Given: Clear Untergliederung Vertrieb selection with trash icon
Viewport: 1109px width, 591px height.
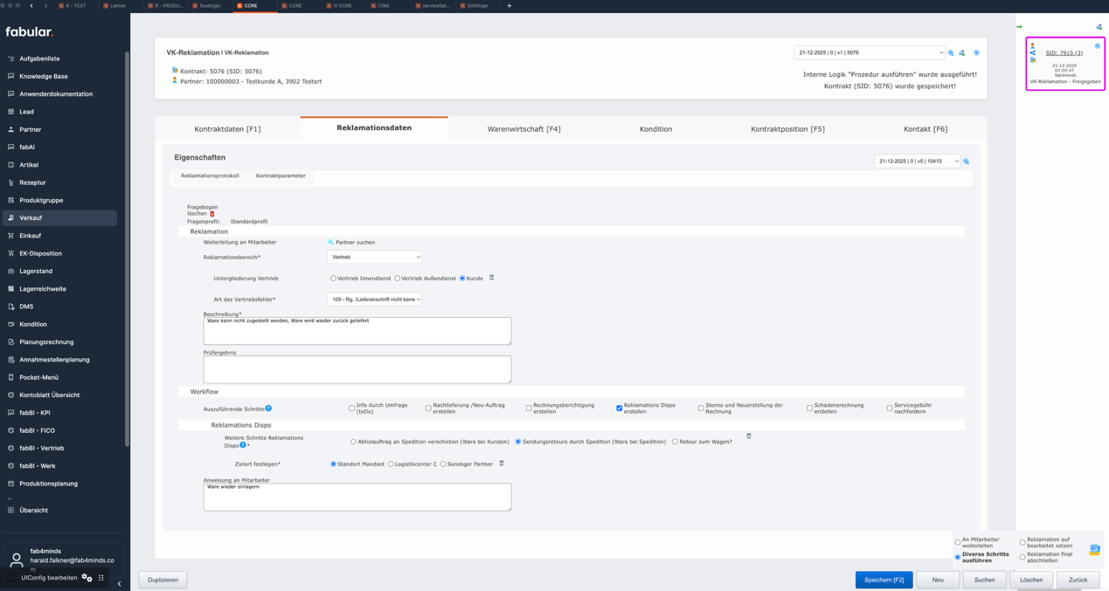Looking at the screenshot, I should [x=491, y=278].
